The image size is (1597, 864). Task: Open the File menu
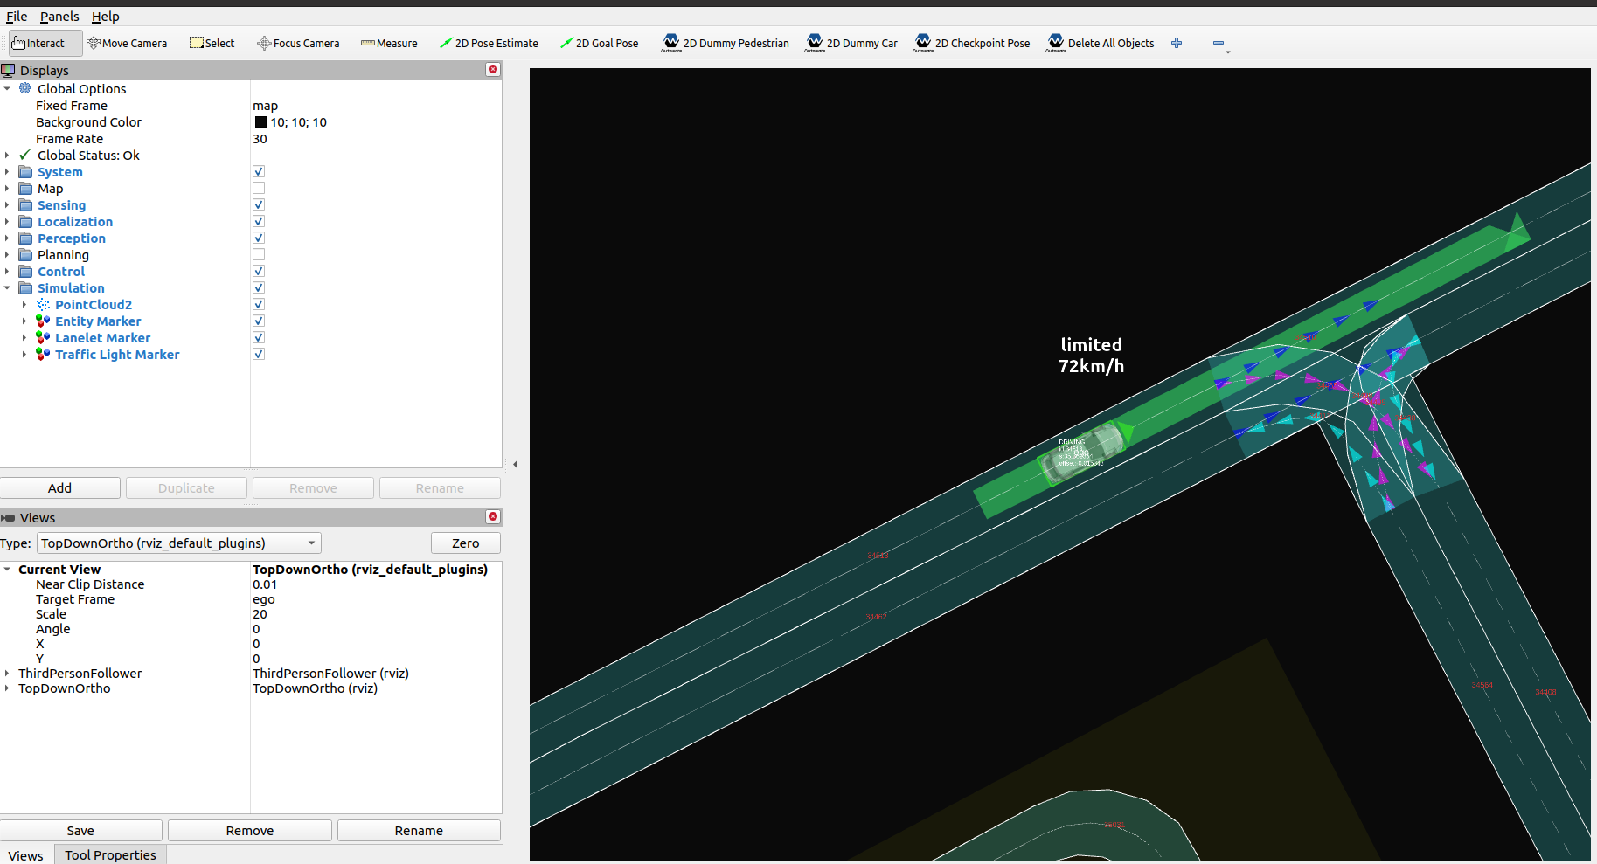(x=16, y=16)
